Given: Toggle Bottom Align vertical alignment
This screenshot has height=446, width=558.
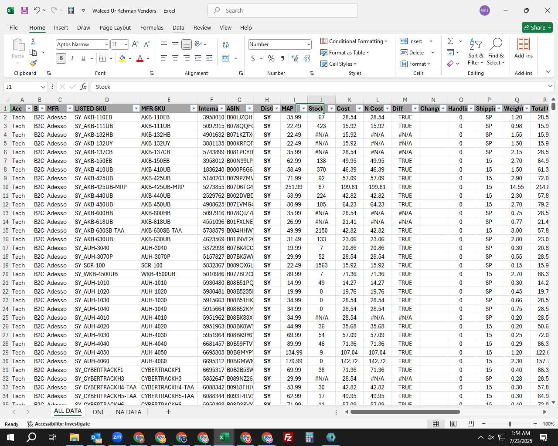Looking at the screenshot, I should 187,44.
